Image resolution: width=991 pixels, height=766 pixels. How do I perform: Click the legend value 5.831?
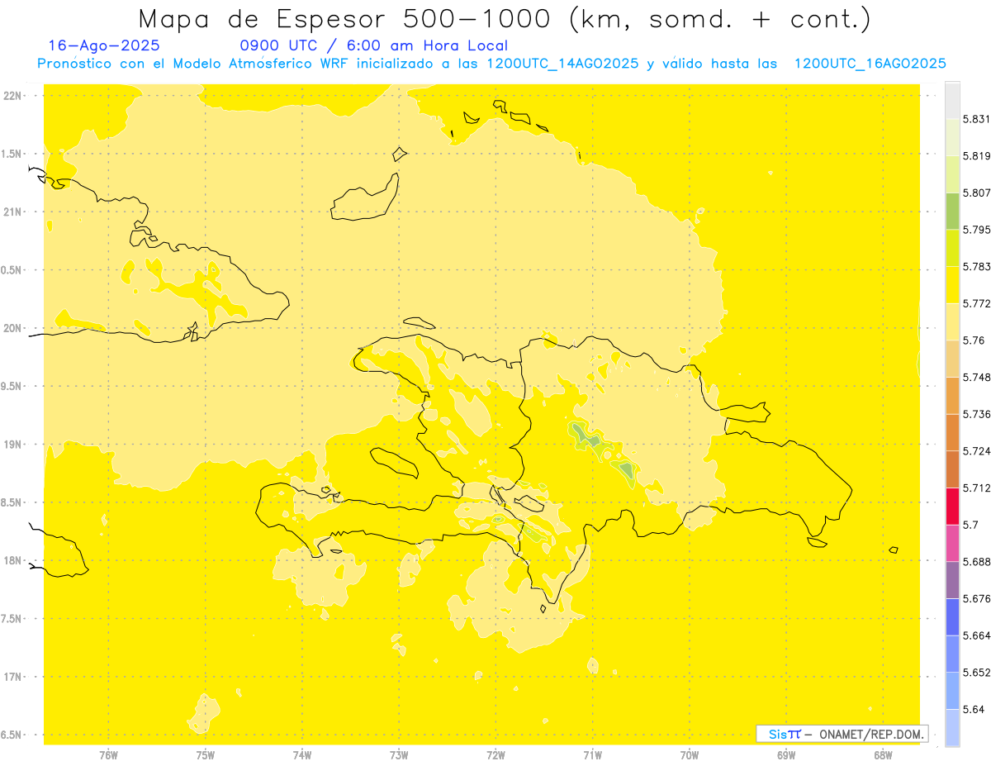976,119
